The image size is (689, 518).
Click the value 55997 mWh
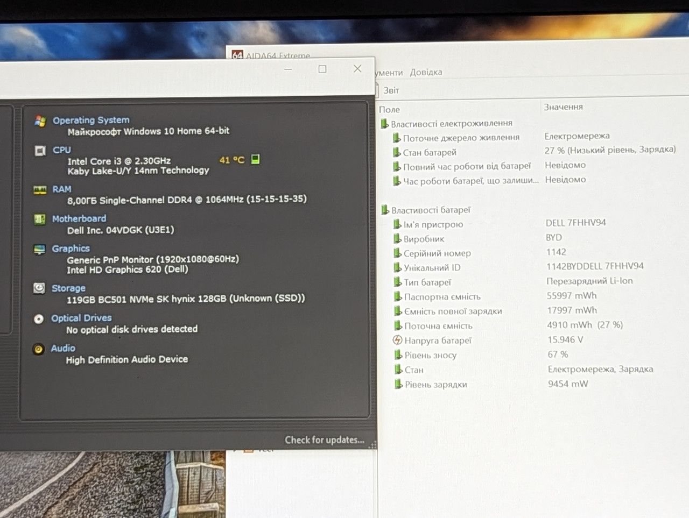tap(572, 296)
